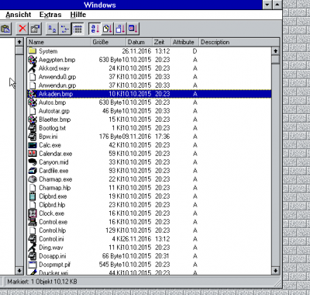The height and width of the screenshot is (295, 310).
Task: Sort files by date icon
Action: [133, 29]
